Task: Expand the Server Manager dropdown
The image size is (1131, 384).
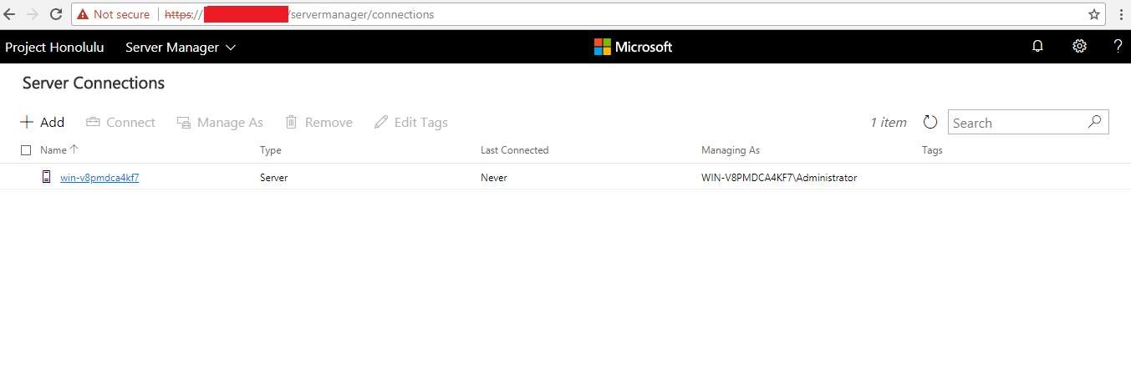Action: click(181, 48)
